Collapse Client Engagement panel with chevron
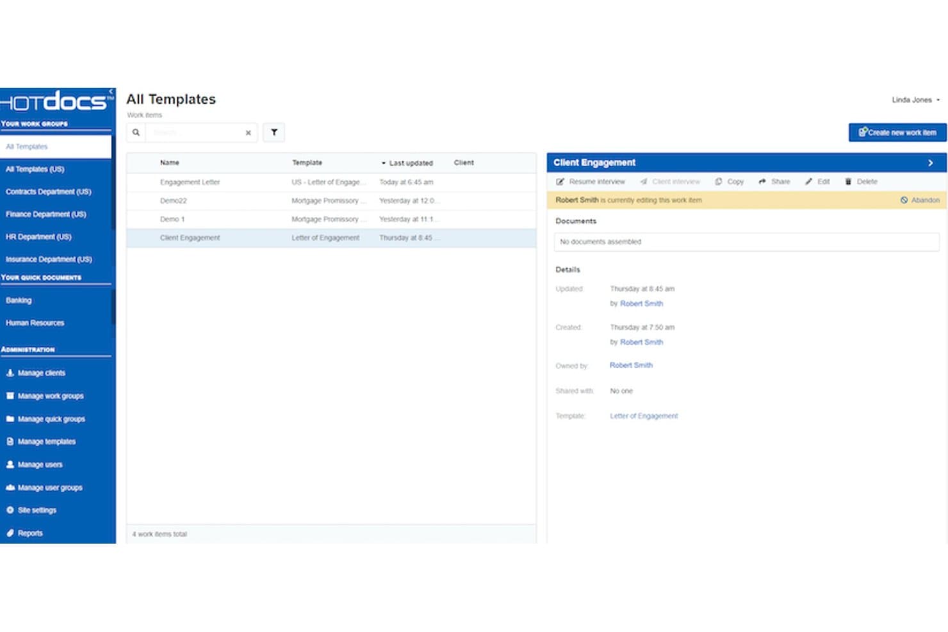The height and width of the screenshot is (632, 948). tap(931, 163)
